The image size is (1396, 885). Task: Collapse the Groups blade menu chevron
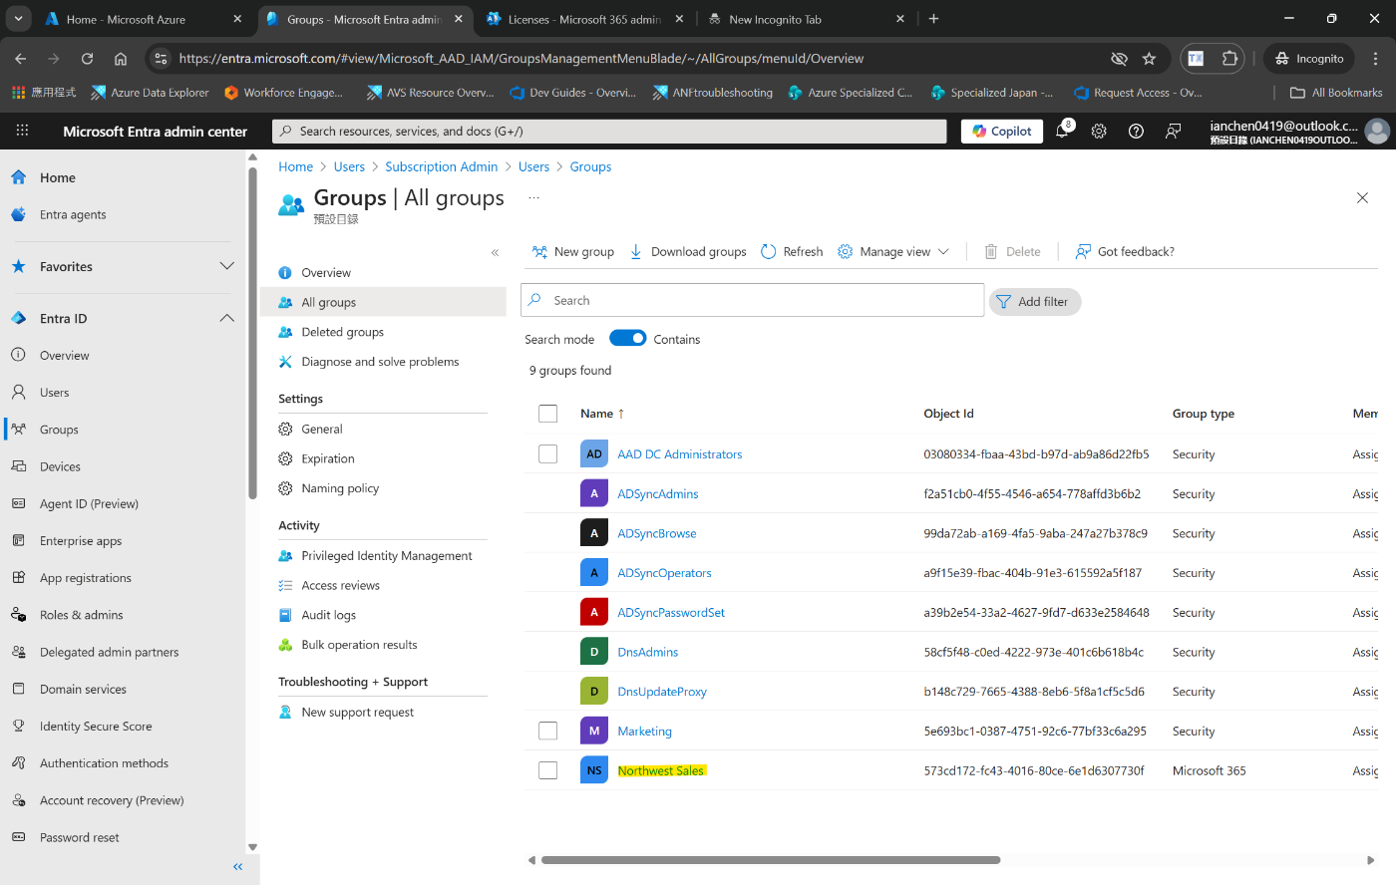coord(495,252)
